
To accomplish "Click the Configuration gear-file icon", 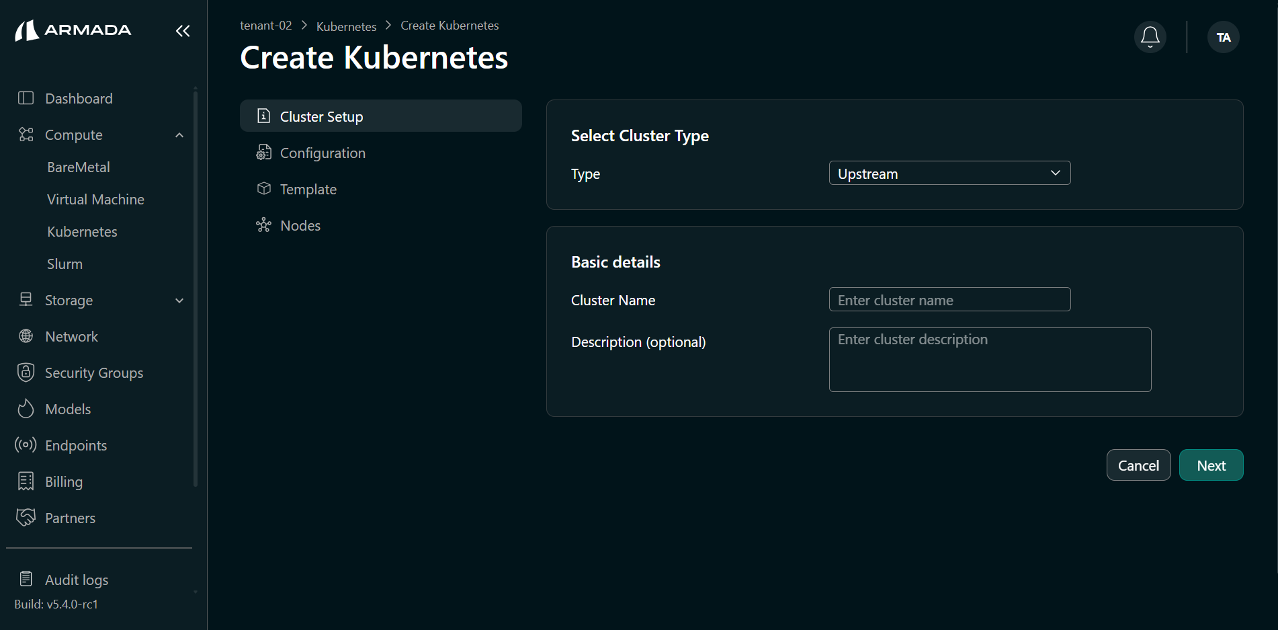I will tap(264, 153).
